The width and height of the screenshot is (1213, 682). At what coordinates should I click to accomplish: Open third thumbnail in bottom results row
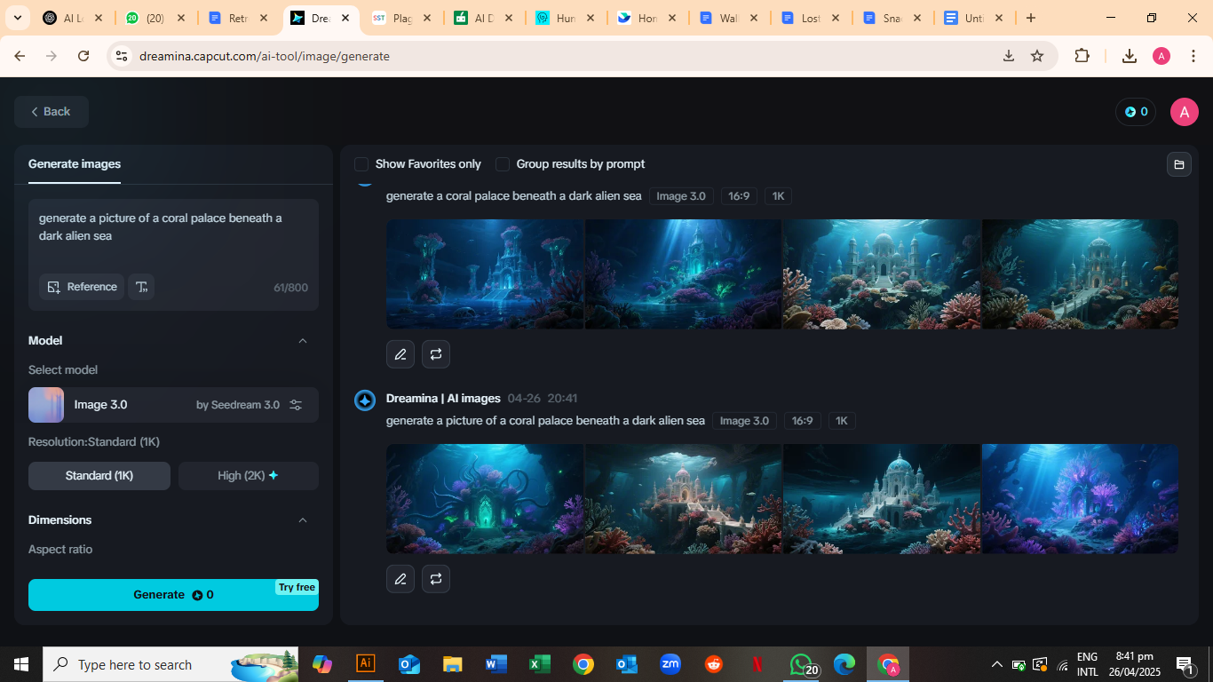pos(882,499)
